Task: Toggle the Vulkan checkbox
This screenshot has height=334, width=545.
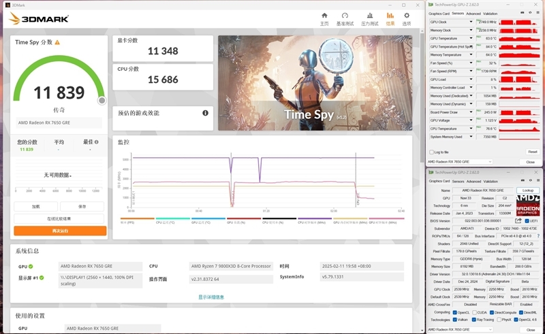Action: coord(455,320)
